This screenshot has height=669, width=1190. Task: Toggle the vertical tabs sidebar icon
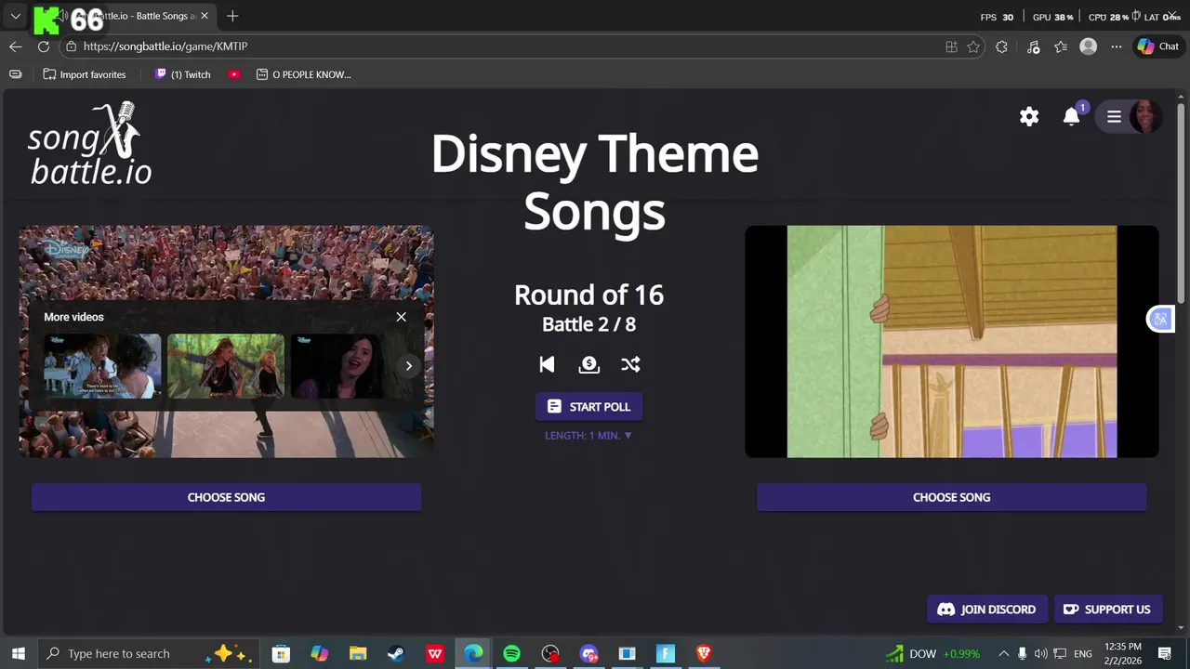coord(15,74)
